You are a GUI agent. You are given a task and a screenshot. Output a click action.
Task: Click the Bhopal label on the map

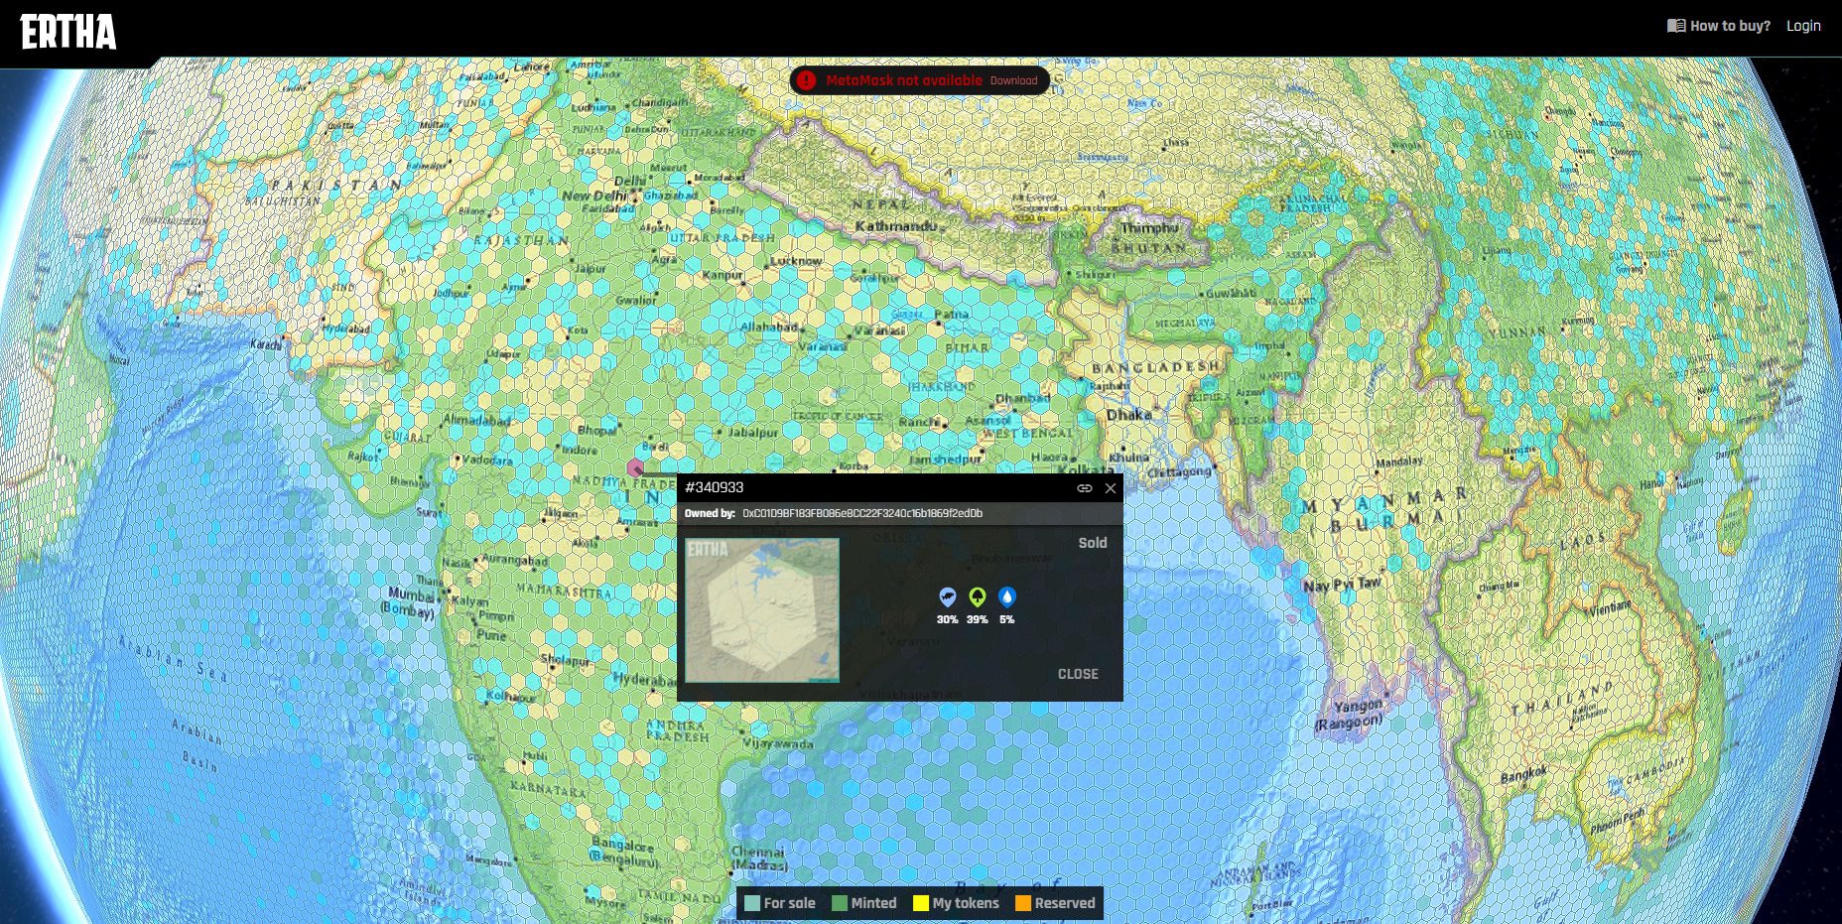click(597, 430)
